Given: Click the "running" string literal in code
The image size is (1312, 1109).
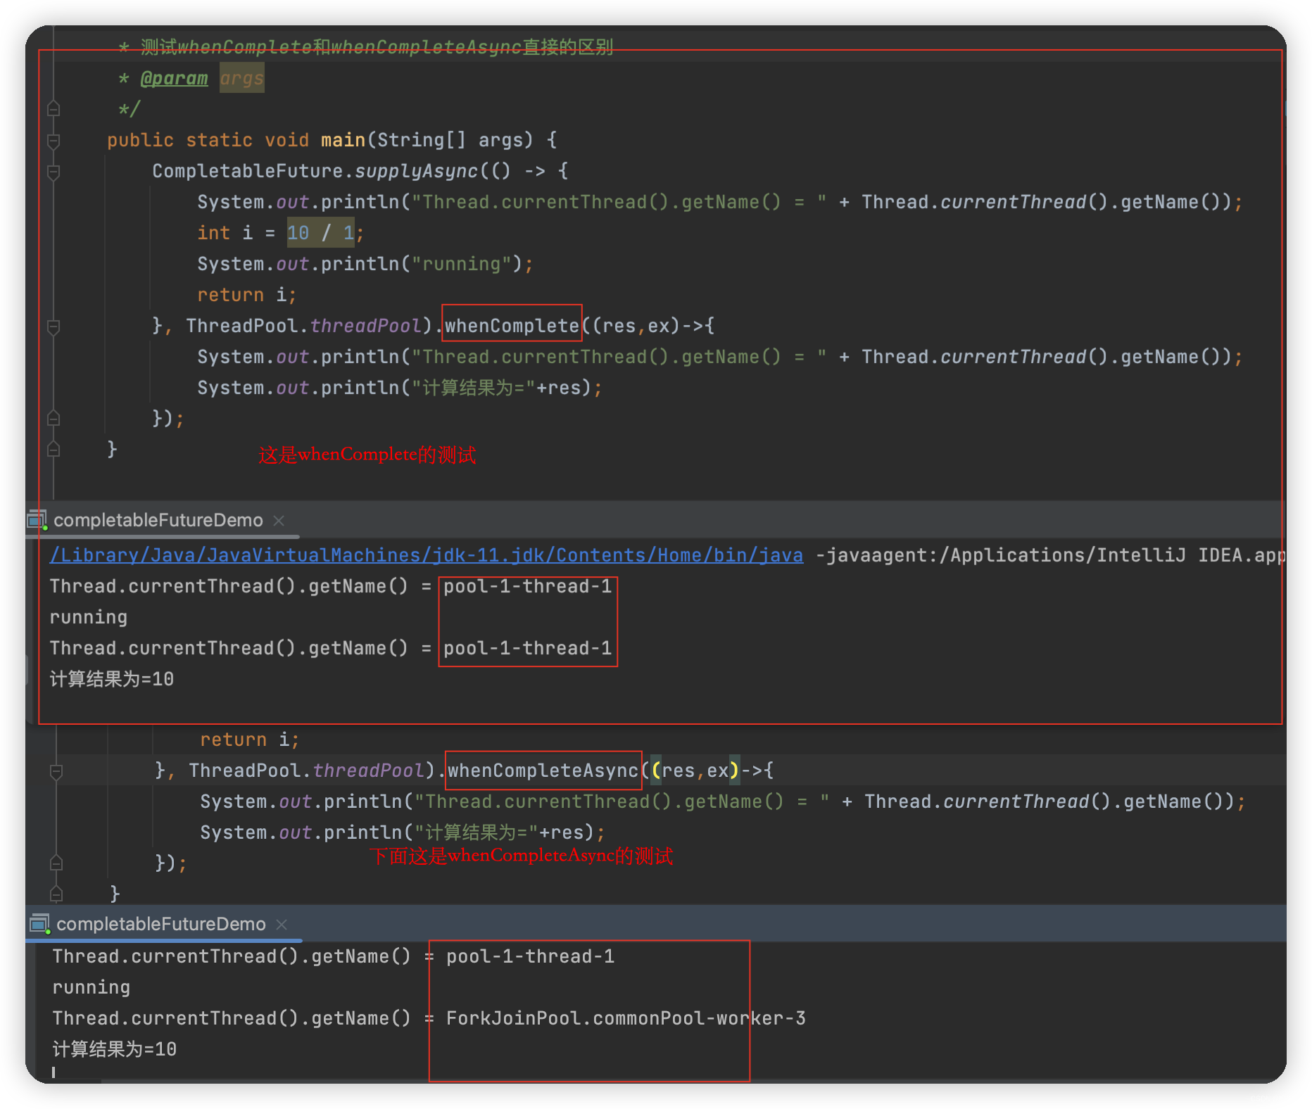Looking at the screenshot, I should tap(461, 264).
